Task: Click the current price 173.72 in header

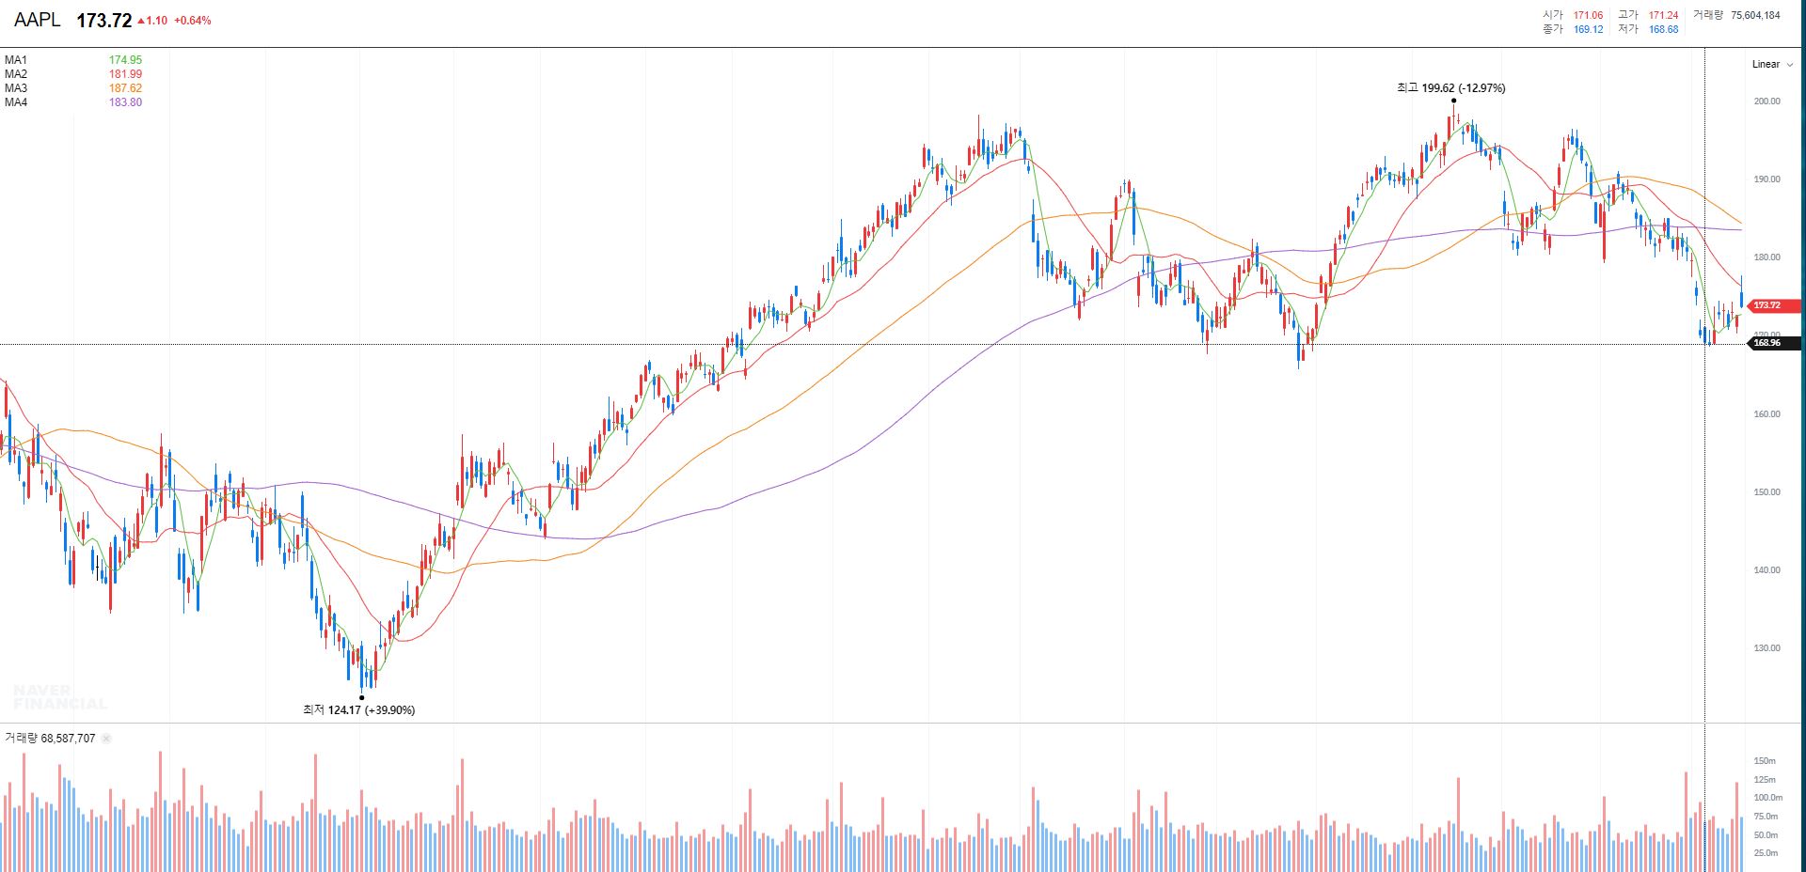Action: point(103,20)
